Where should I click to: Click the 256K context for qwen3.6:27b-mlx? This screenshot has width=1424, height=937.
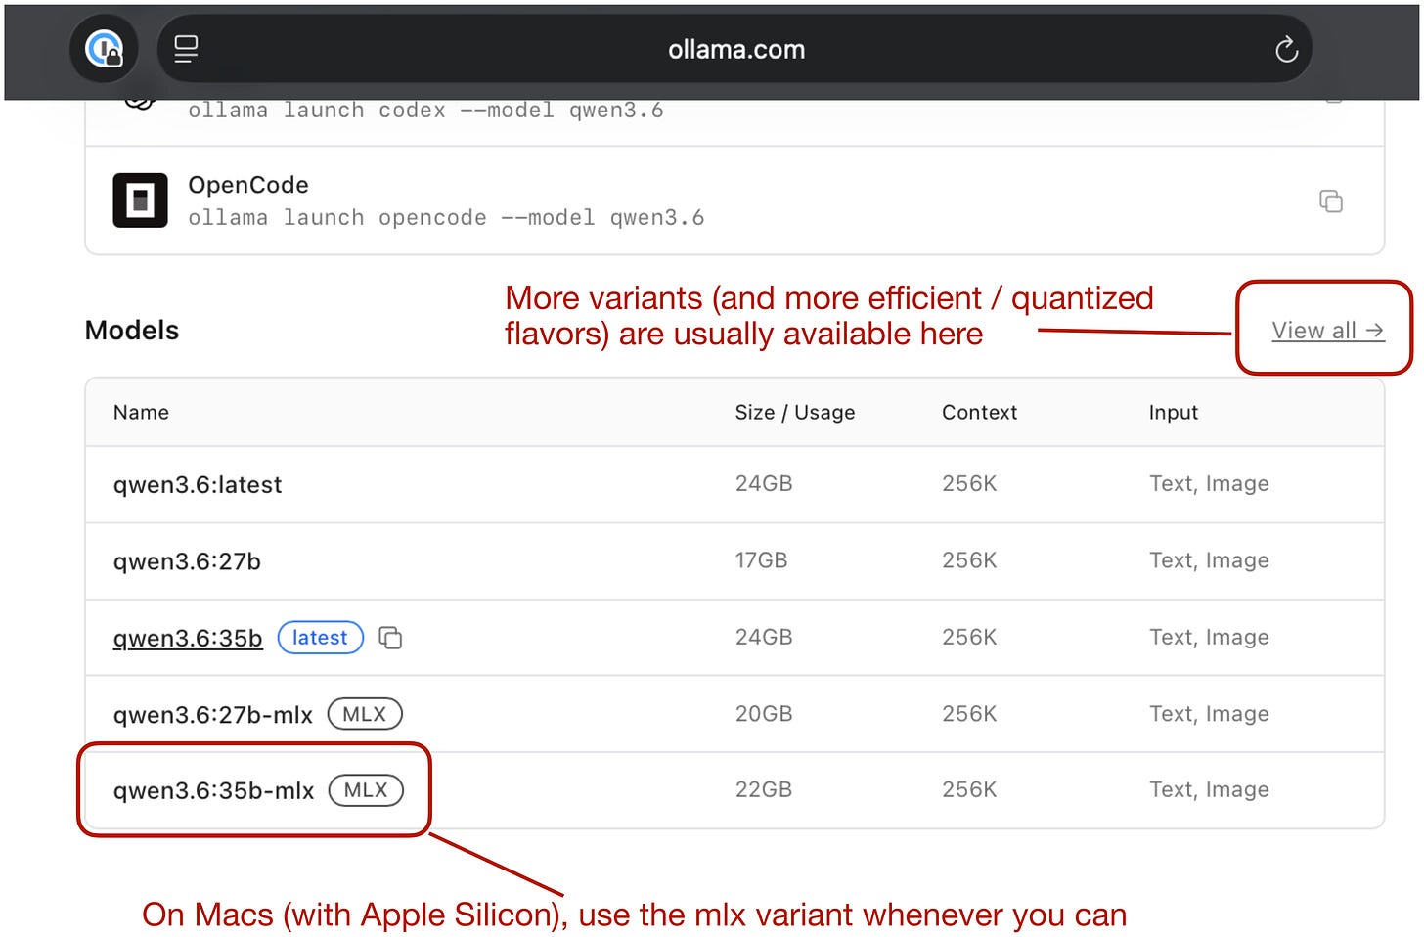(969, 714)
